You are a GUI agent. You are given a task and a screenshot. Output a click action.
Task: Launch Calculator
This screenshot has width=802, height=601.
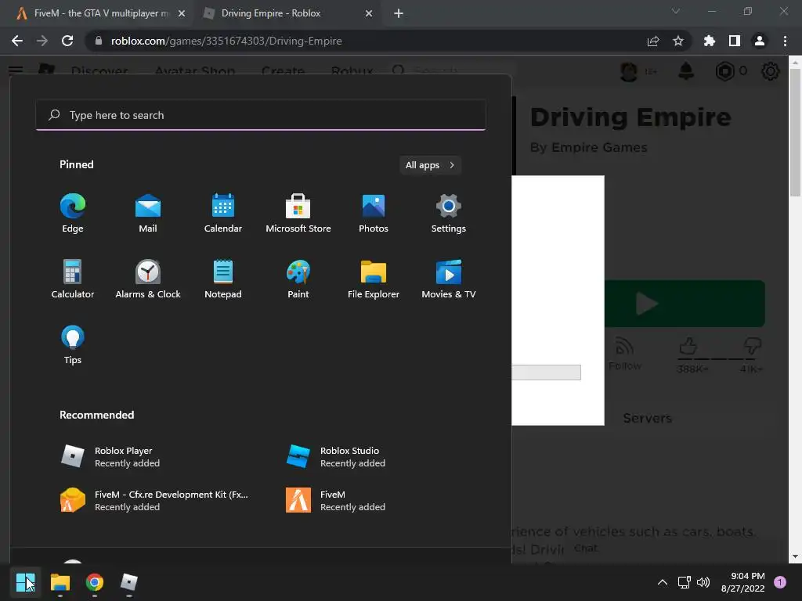(x=73, y=279)
